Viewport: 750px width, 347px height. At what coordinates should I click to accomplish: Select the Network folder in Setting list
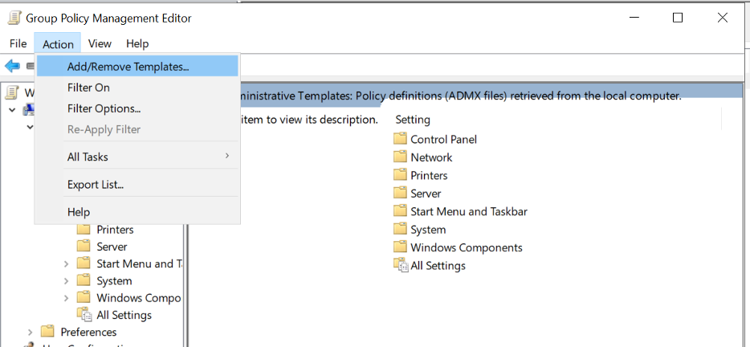click(423, 157)
